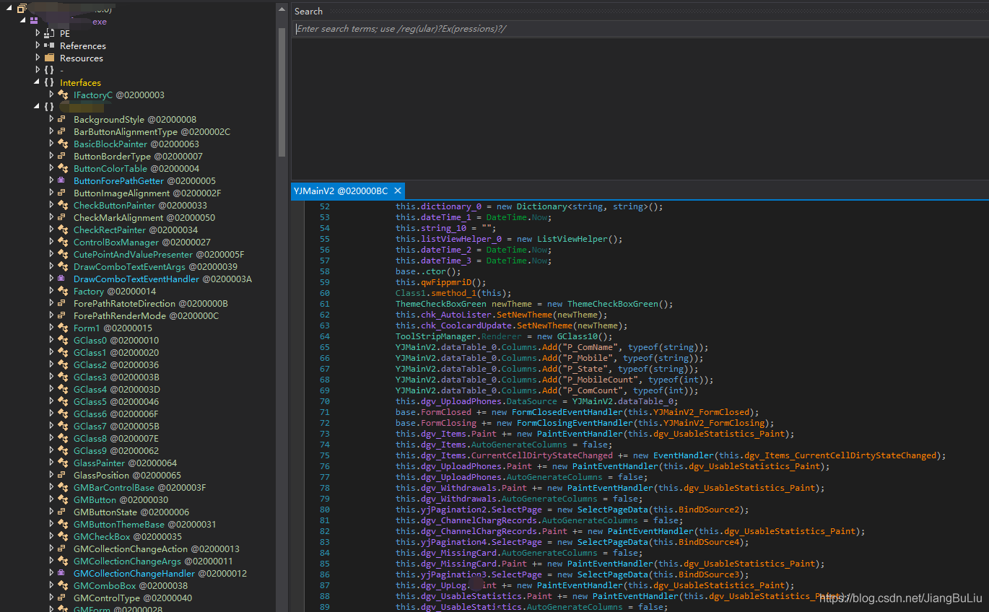Select GClass5 in the tree
The image size is (989, 612).
(116, 401)
